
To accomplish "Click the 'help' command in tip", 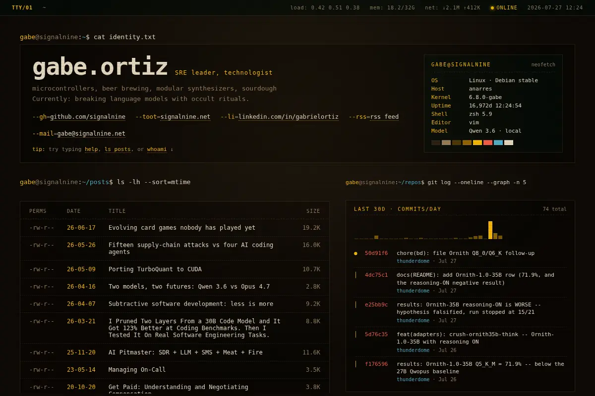I will coord(91,149).
